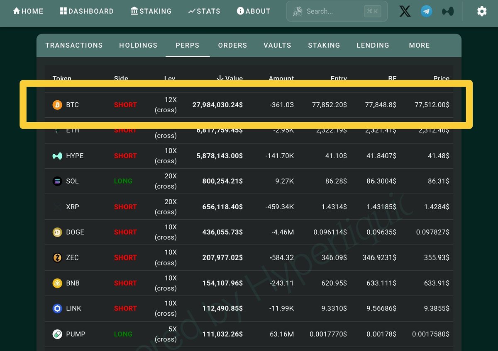
Task: Click the Search input field
Action: click(x=332, y=11)
